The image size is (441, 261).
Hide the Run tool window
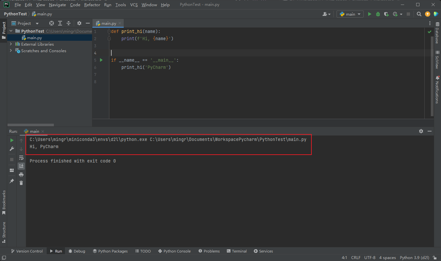430,131
